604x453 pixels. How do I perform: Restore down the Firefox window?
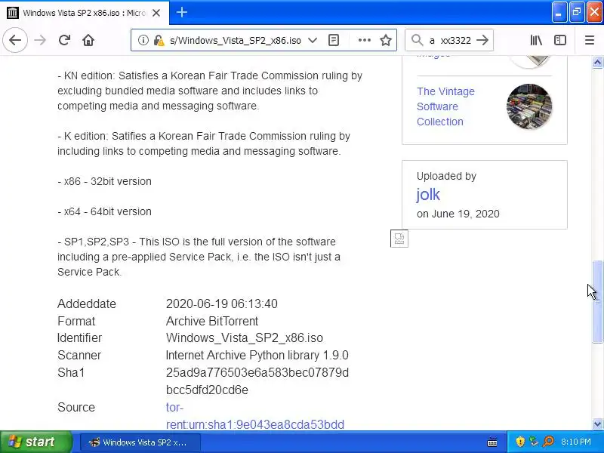[577, 12]
